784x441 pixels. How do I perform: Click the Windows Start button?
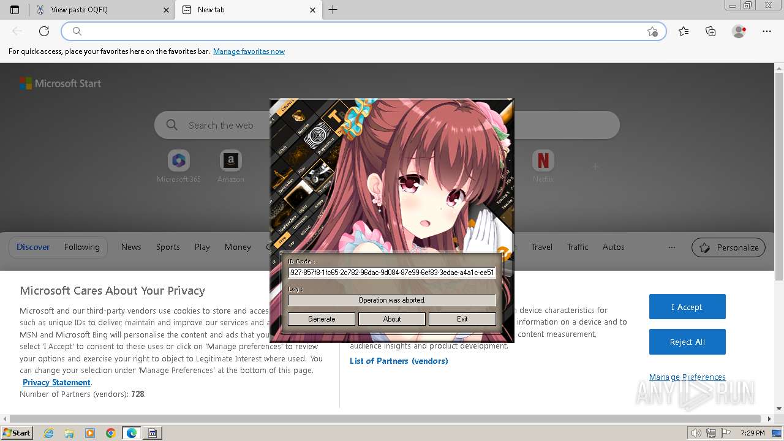point(17,433)
